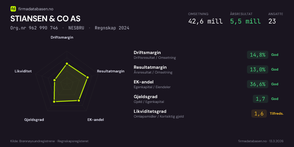Click the 14,8% Driftsmargin value badge
The width and height of the screenshot is (294, 147).
(257, 55)
